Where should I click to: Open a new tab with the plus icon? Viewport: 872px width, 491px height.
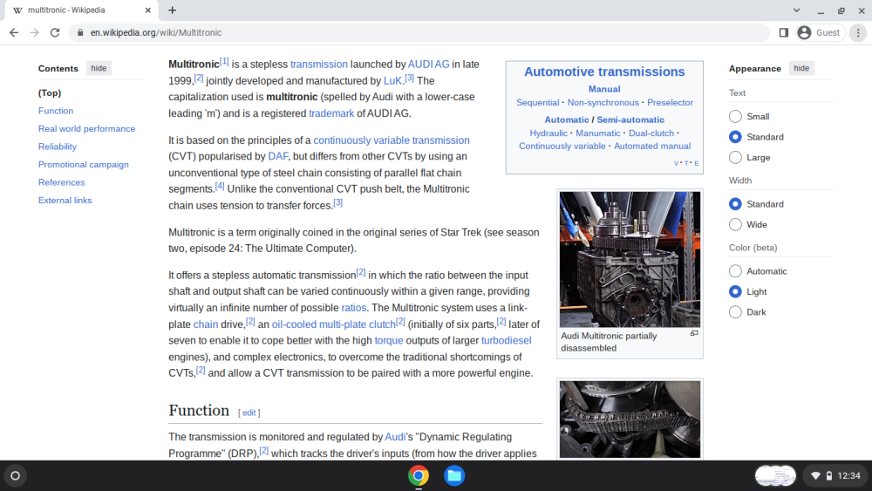pos(173,10)
